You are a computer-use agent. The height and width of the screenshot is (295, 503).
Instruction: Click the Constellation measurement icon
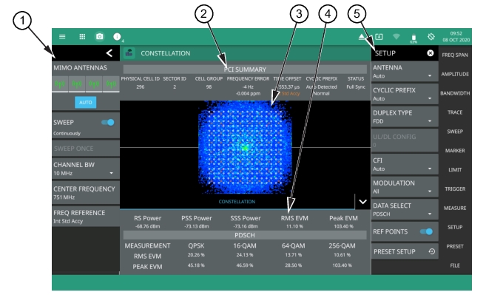pyautogui.click(x=129, y=53)
